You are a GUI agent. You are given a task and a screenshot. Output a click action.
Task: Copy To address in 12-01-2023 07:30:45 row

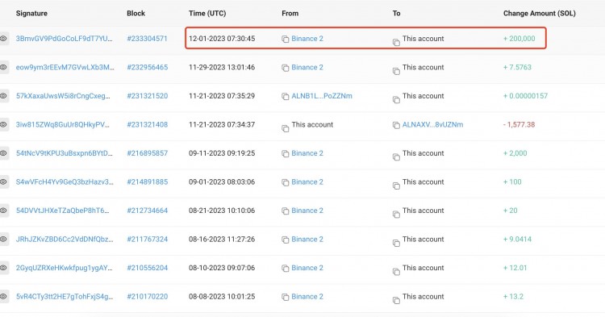pos(396,43)
